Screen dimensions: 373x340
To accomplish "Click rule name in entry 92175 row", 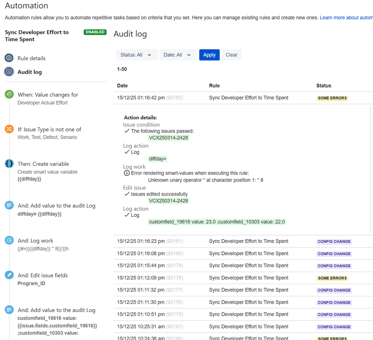I will [x=249, y=314].
